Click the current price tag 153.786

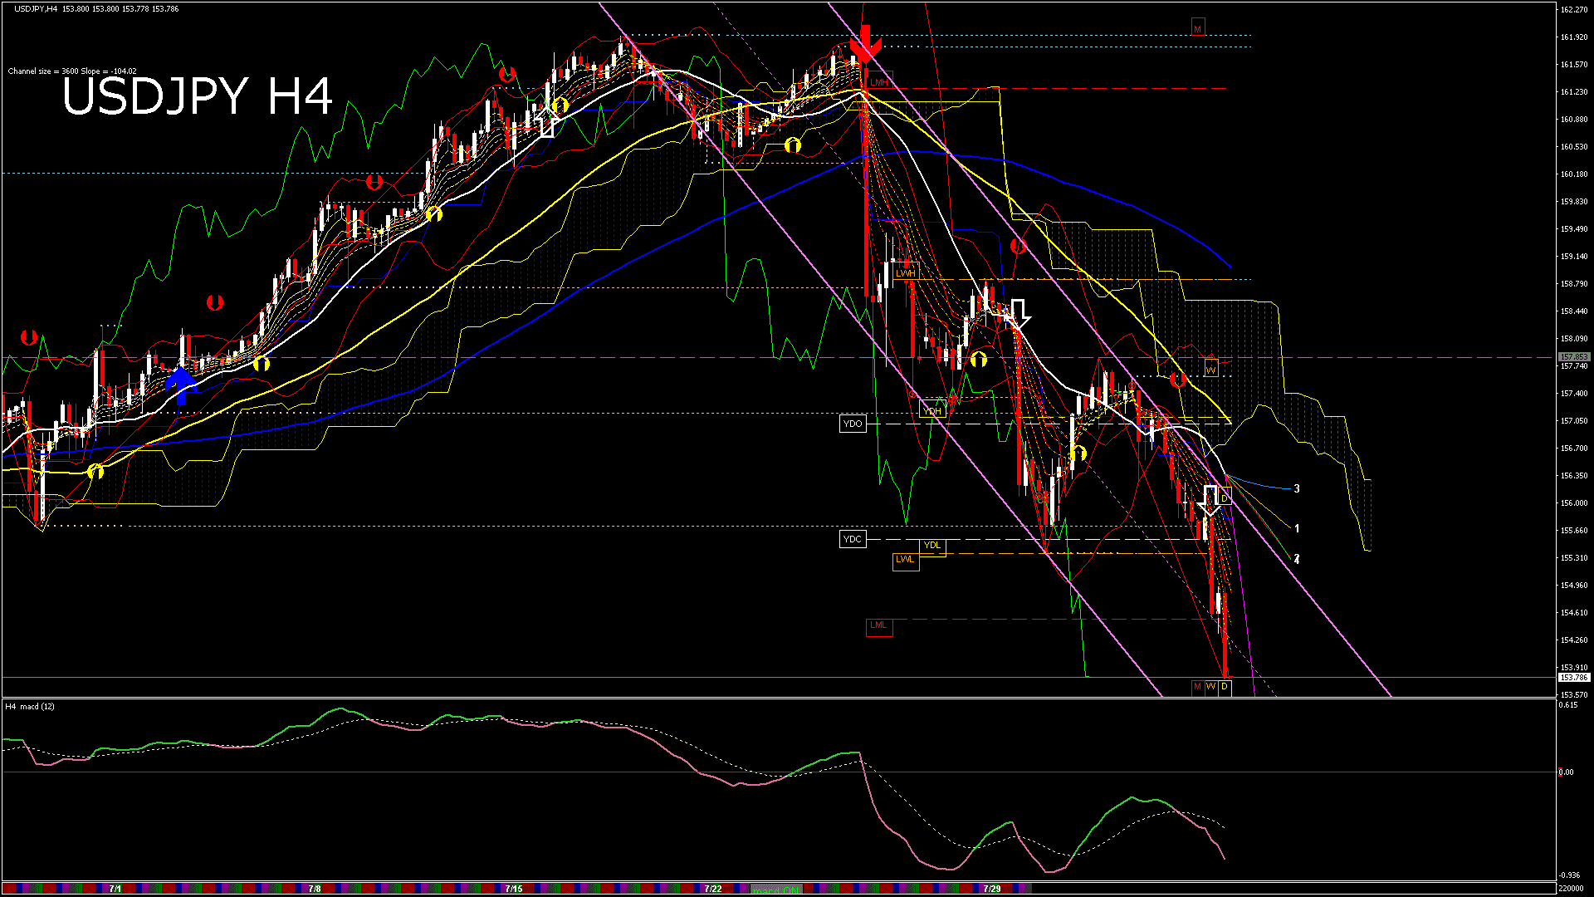coord(1573,678)
